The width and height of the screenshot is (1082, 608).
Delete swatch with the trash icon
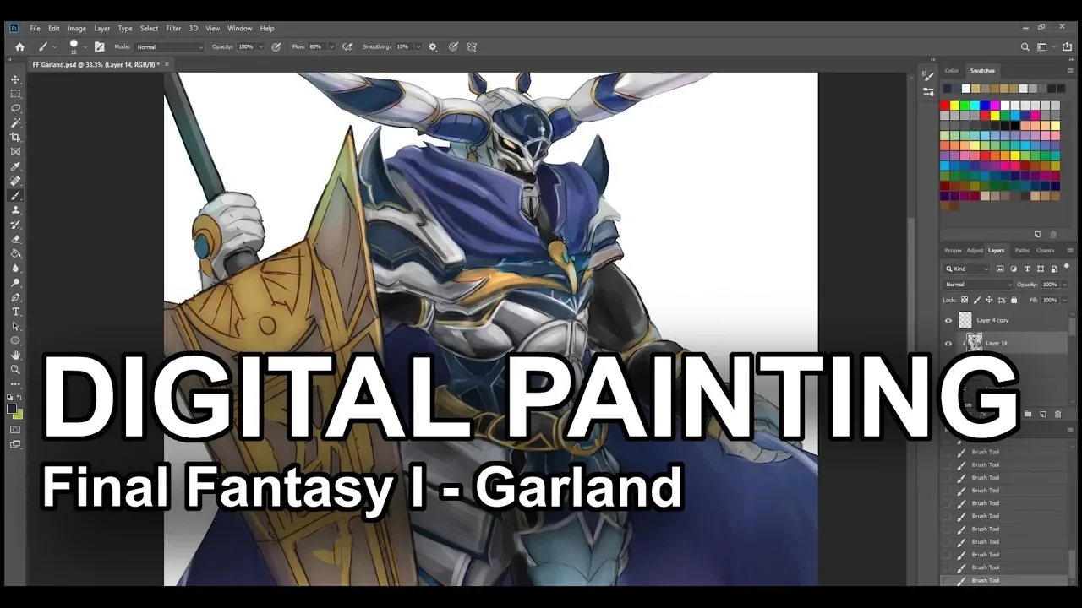click(x=1053, y=234)
